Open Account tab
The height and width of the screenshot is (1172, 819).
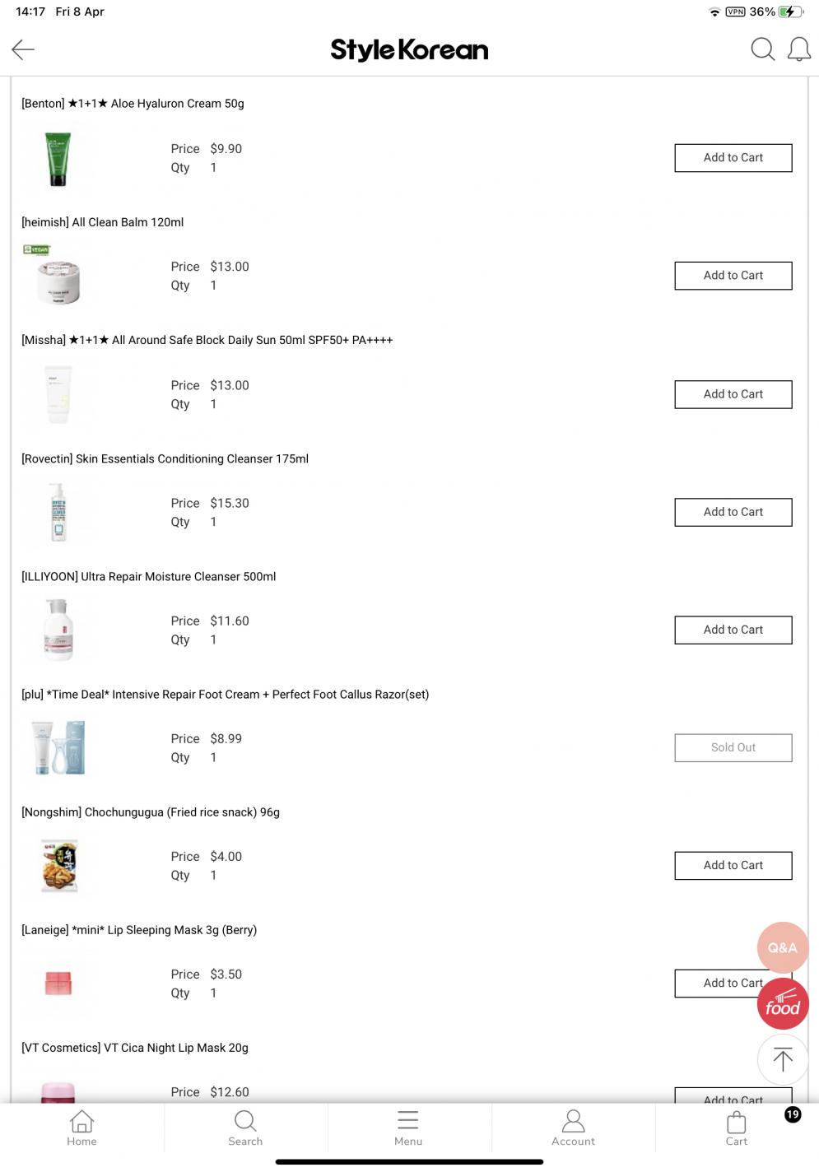[573, 1128]
